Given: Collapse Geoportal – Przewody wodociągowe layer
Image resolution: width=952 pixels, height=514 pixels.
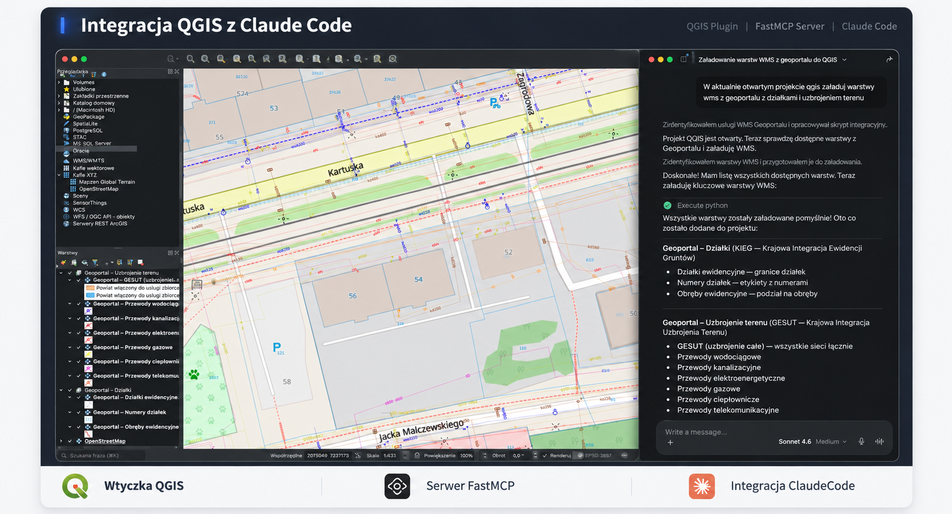Looking at the screenshot, I should click(x=70, y=304).
